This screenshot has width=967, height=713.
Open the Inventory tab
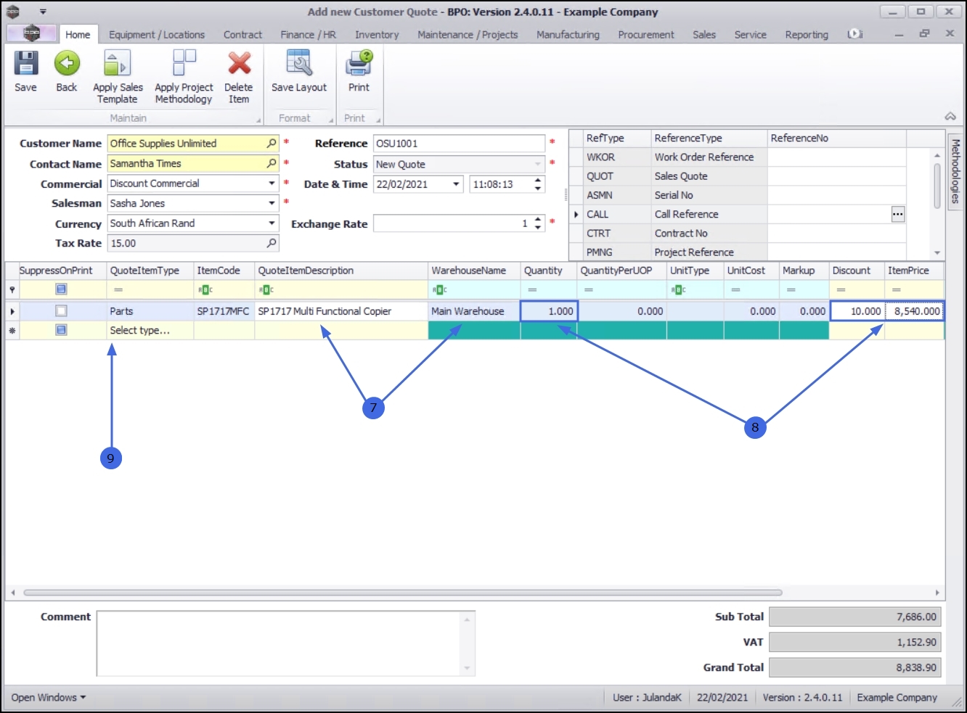[377, 34]
